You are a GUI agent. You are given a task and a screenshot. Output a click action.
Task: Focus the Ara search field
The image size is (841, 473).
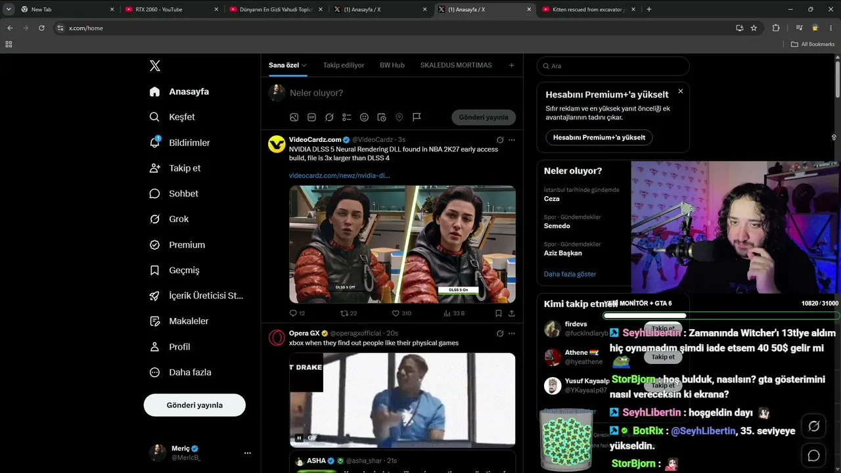tap(613, 66)
